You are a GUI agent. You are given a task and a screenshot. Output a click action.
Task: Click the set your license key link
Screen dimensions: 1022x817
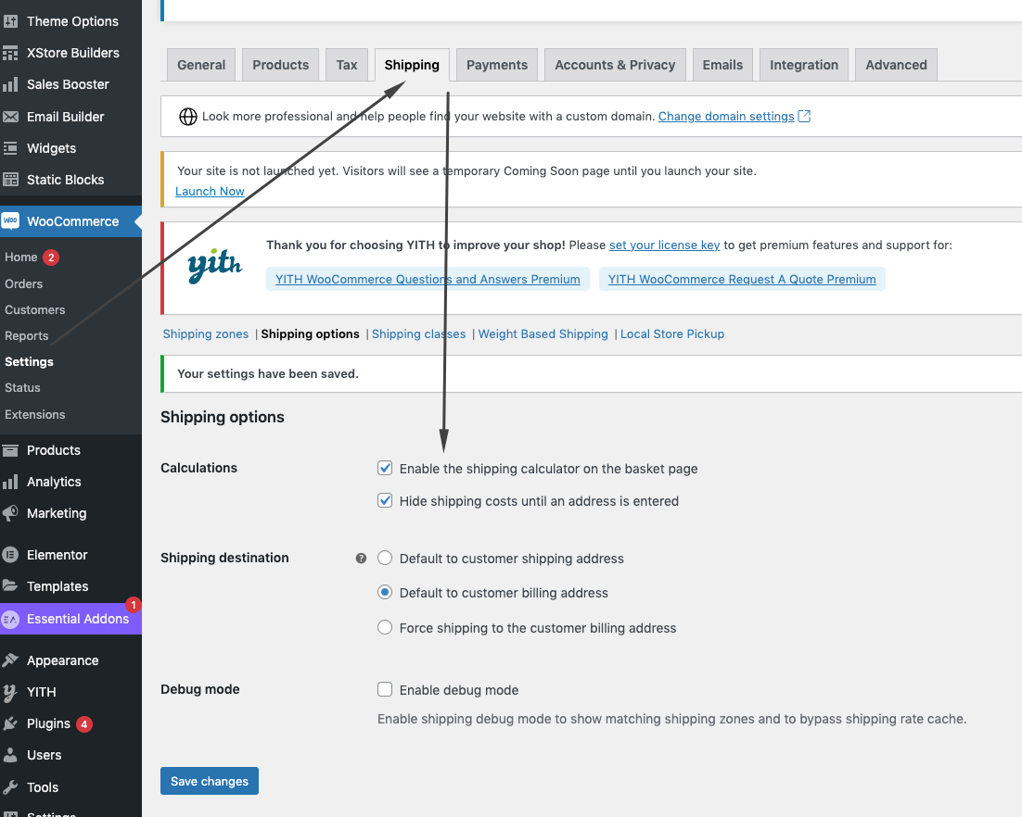pos(664,245)
